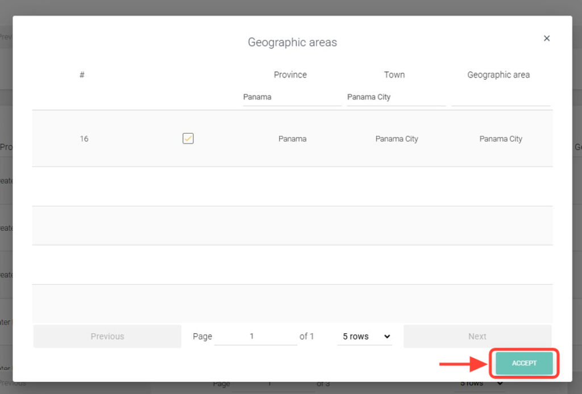
Task: Close the Geographic areas dialog
Action: 547,38
